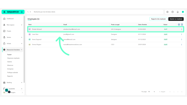
Task: Open the HR Rapports submenu item
Action: (x=10, y=76)
